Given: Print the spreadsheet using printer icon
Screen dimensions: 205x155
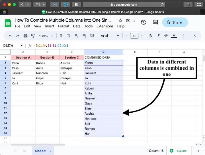Looking at the screenshot, I should (25, 36).
